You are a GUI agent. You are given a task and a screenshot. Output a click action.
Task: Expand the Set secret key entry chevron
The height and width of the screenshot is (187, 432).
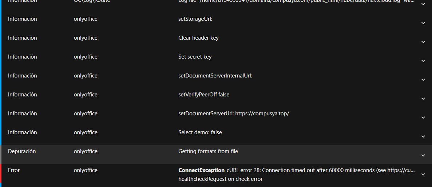point(423,61)
